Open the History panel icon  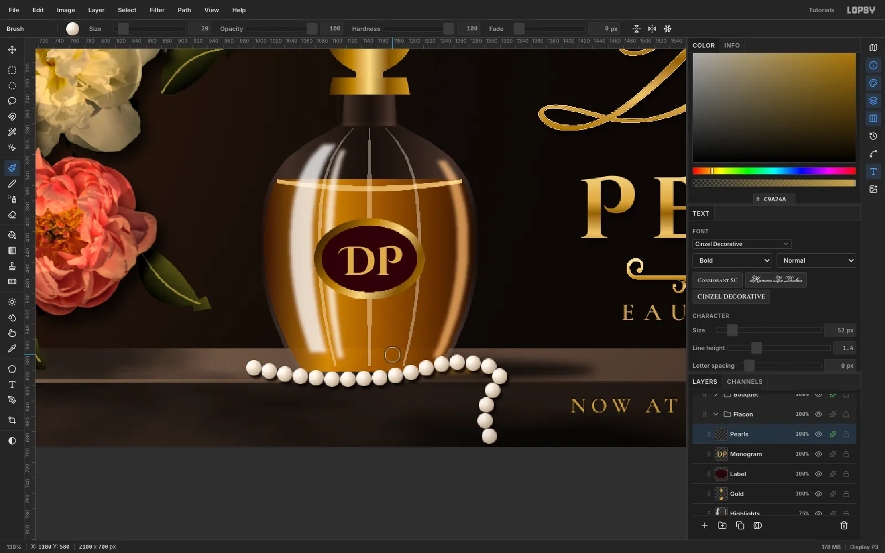[x=873, y=136]
